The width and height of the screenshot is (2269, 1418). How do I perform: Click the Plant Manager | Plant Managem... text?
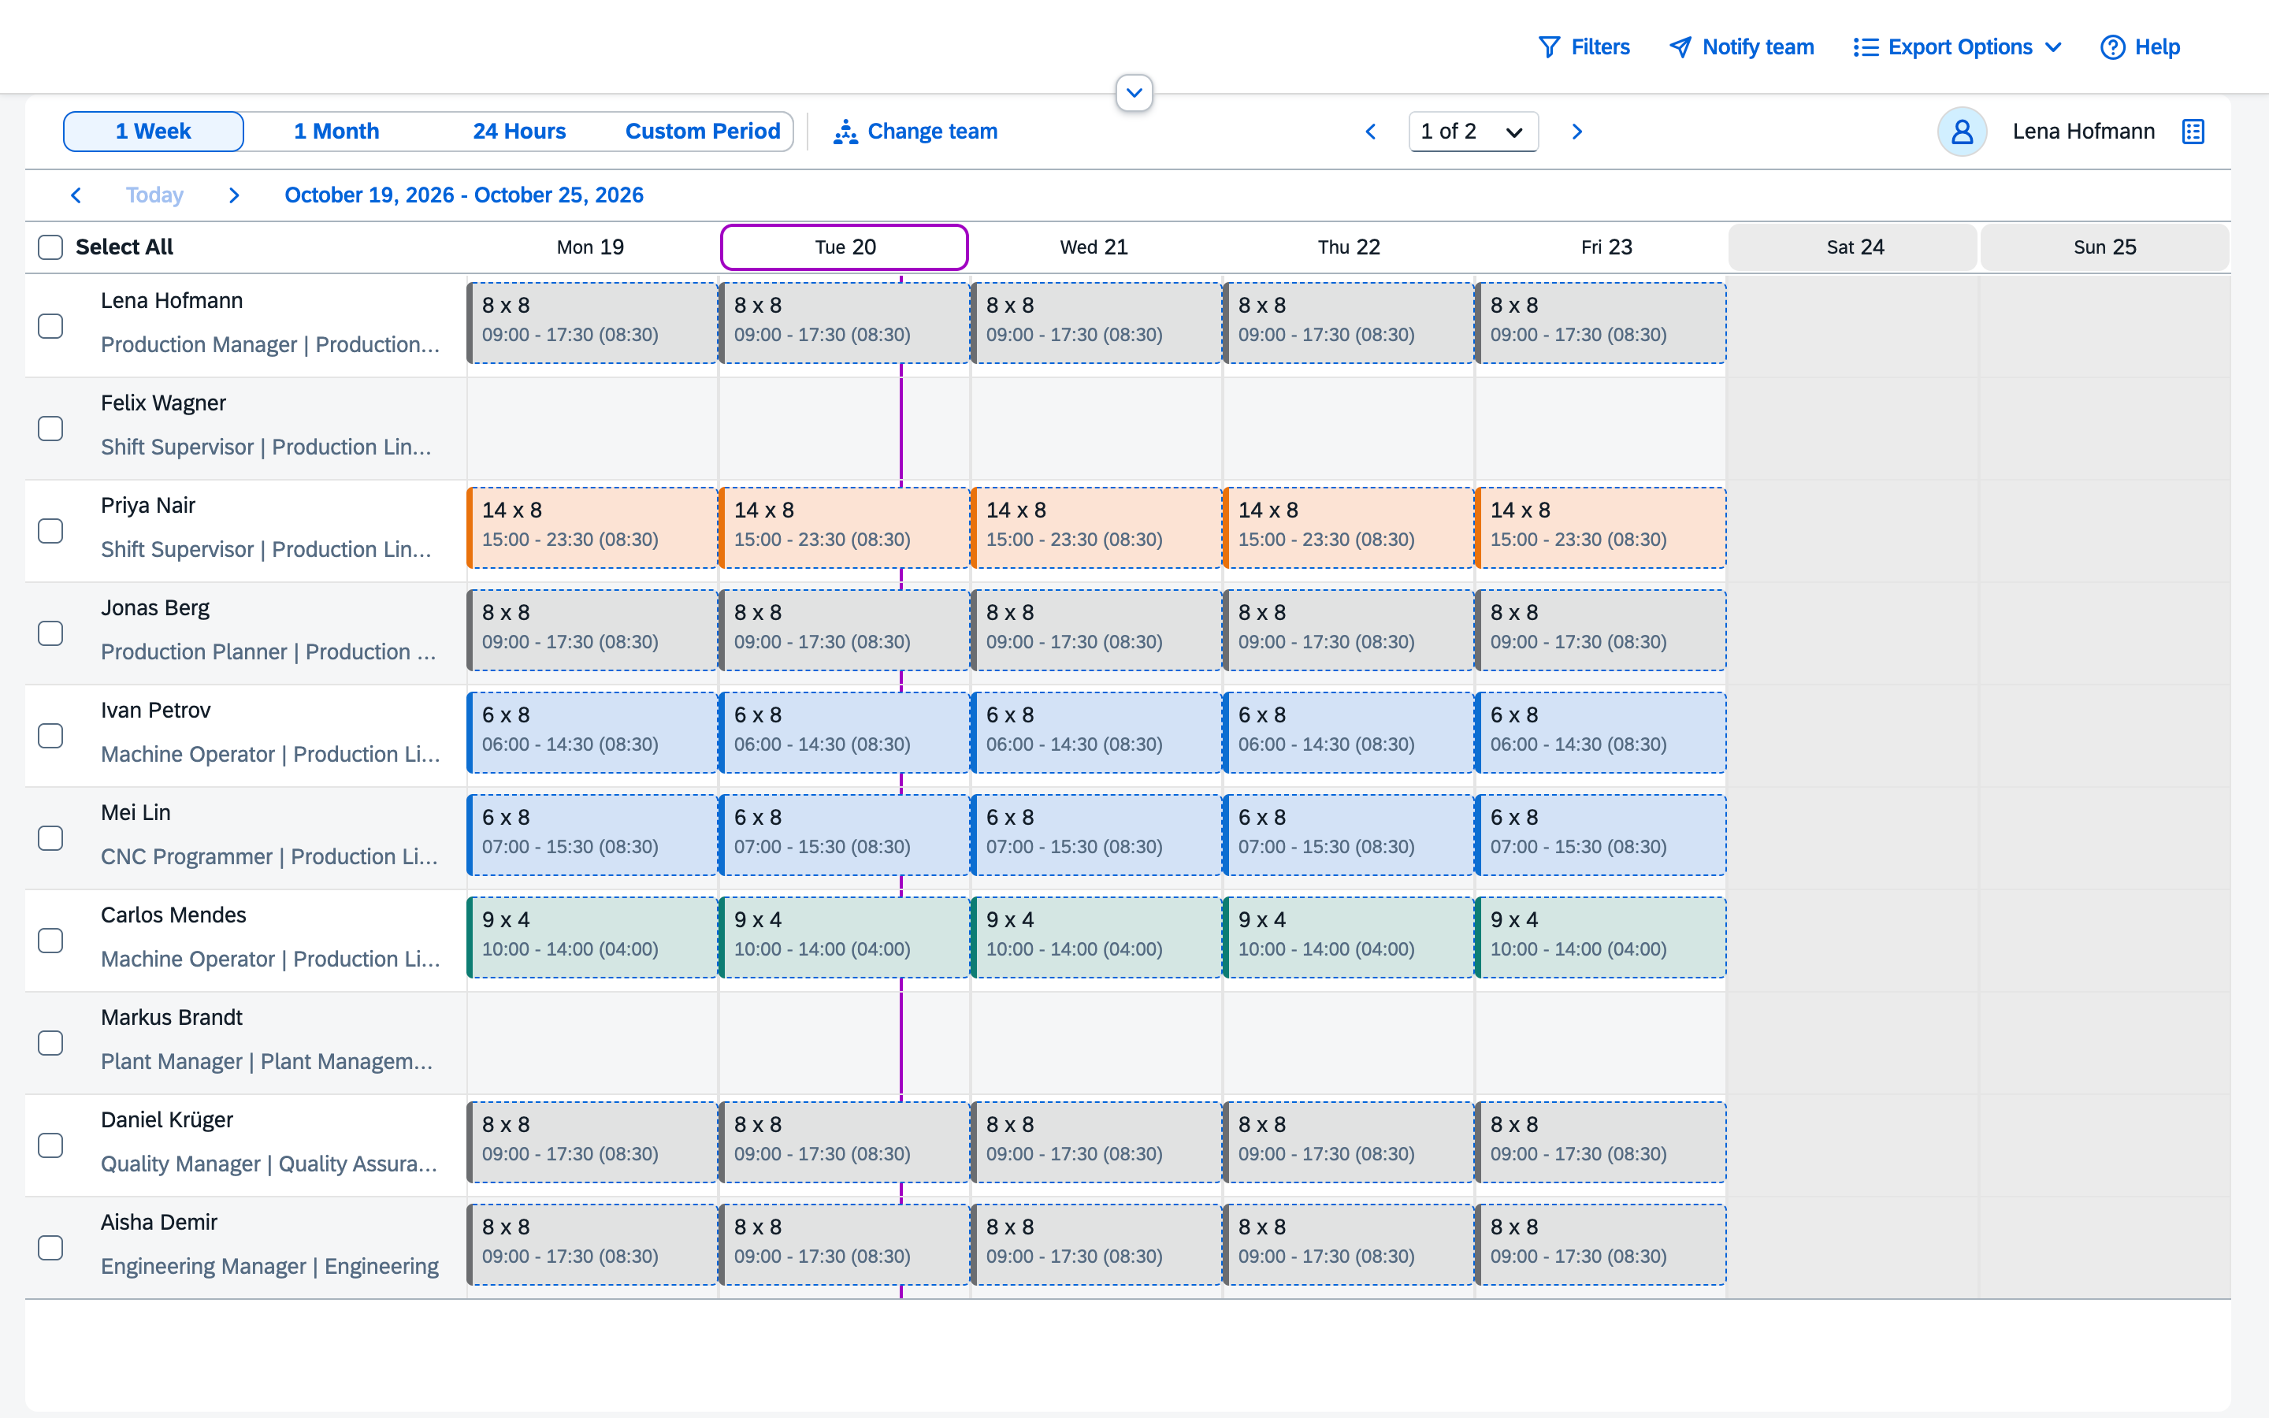coord(267,1062)
